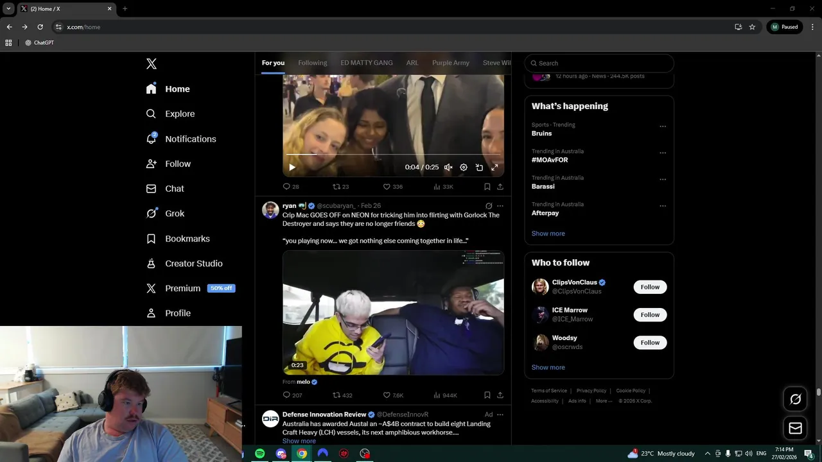
Task: Open video settings gear
Action: (464, 167)
